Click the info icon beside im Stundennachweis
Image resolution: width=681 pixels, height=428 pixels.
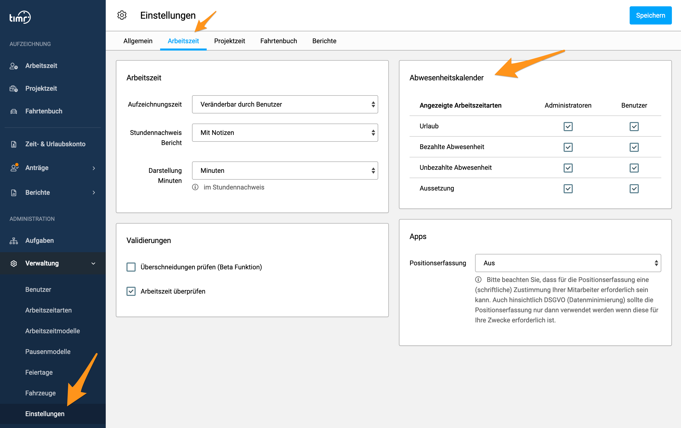coord(195,187)
